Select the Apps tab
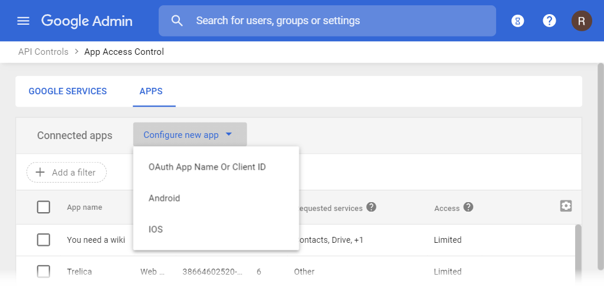The height and width of the screenshot is (287, 604). point(151,91)
